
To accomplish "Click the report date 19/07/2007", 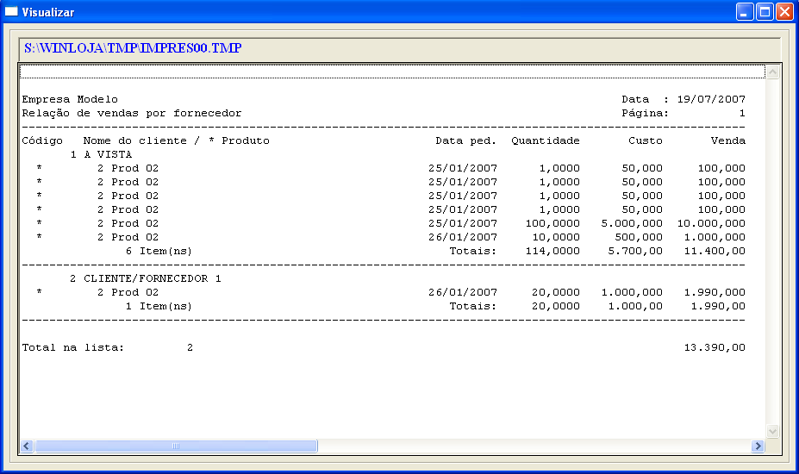I will tap(711, 99).
